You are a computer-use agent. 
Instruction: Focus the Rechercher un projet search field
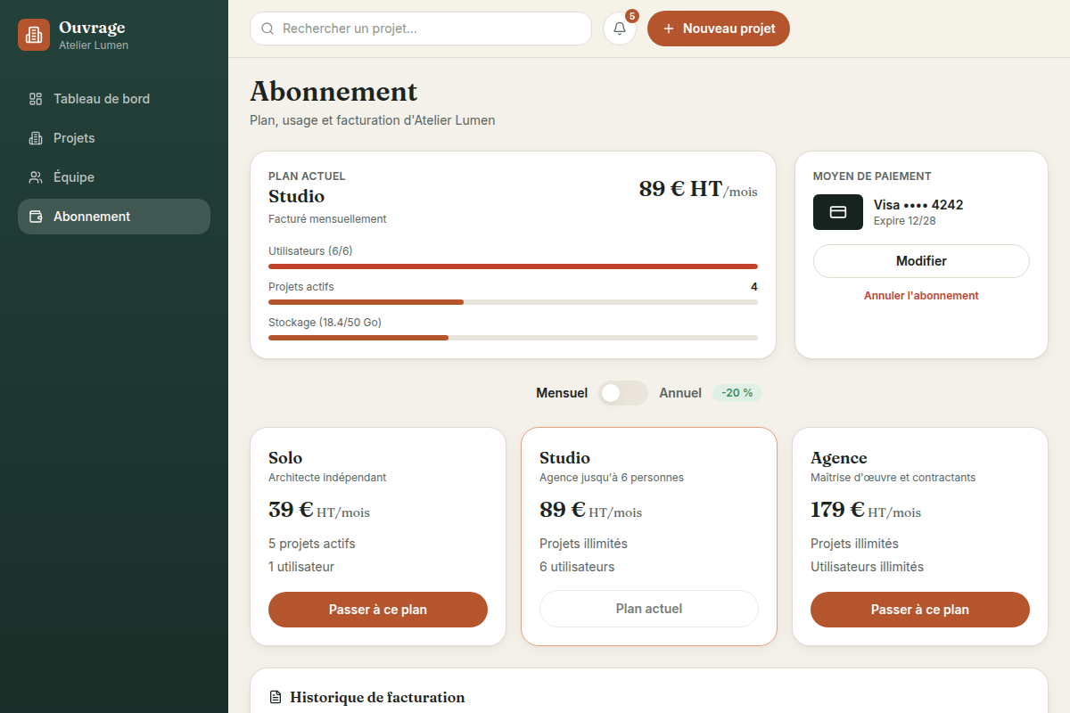pos(421,29)
